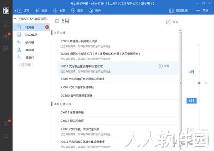The width and height of the screenshot is (214, 151).
Task: Click the vertical scrollbar thumb
Action: (181, 82)
